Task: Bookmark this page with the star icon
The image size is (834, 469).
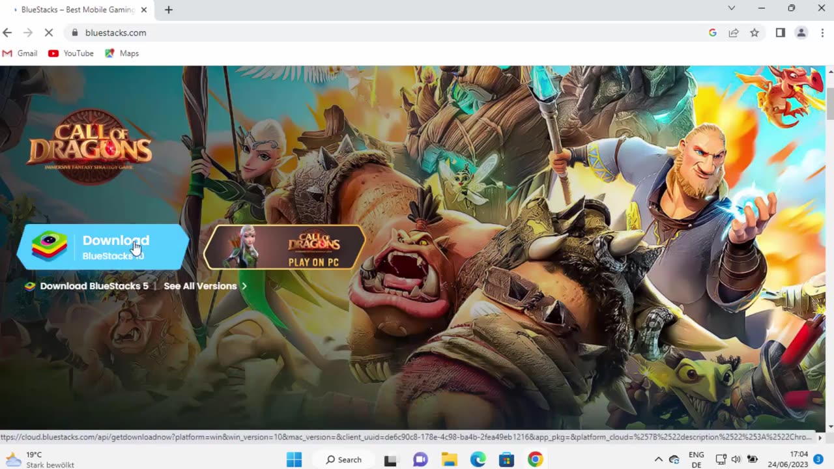Action: pyautogui.click(x=755, y=33)
